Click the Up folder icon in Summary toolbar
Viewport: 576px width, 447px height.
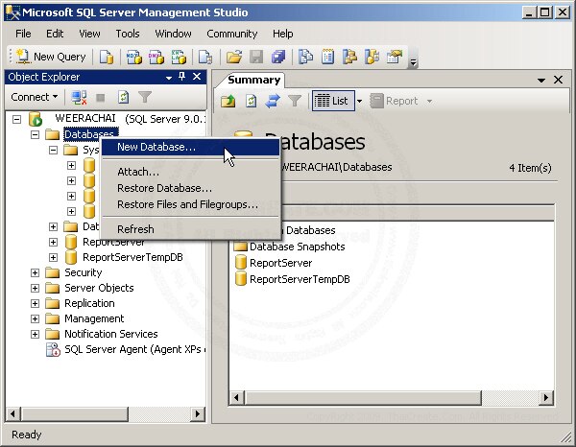point(228,101)
